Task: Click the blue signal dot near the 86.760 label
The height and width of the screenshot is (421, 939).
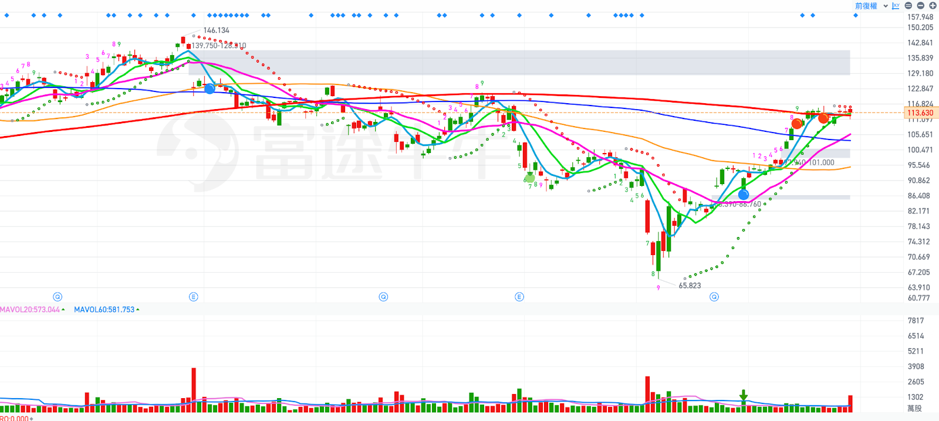Action: 744,195
